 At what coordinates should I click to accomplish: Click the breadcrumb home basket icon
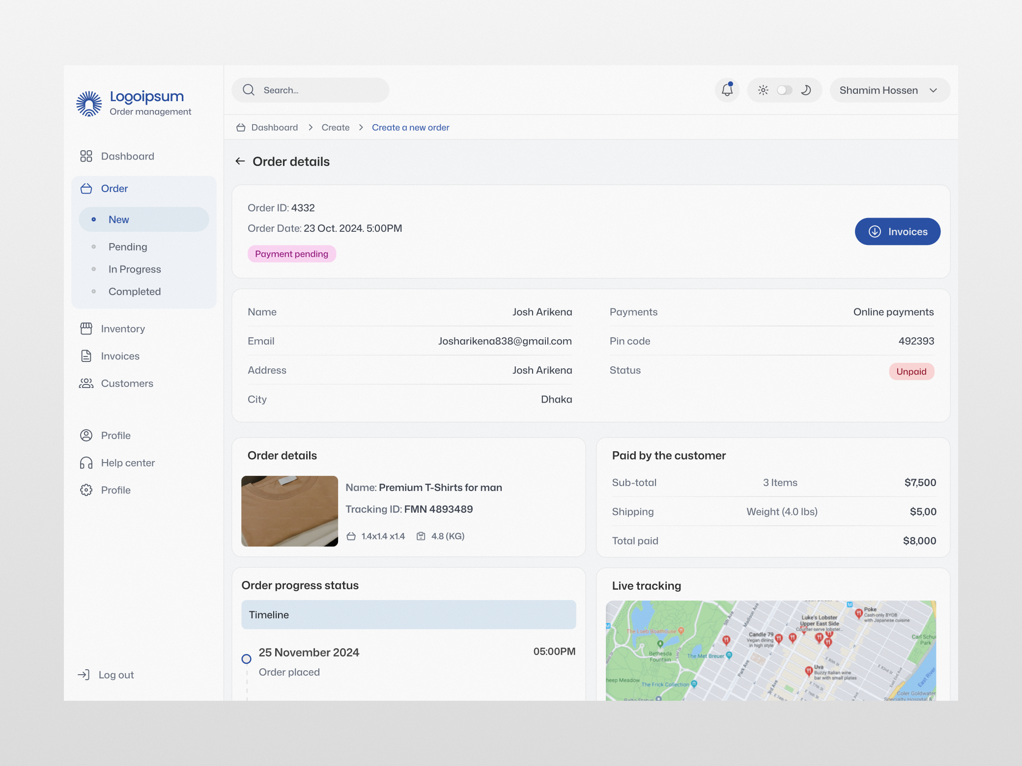click(241, 127)
